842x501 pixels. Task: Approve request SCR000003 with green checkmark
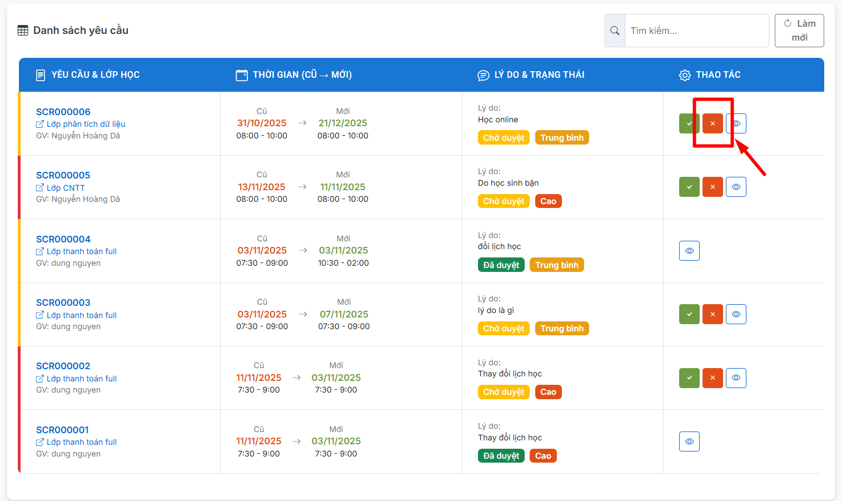point(689,314)
